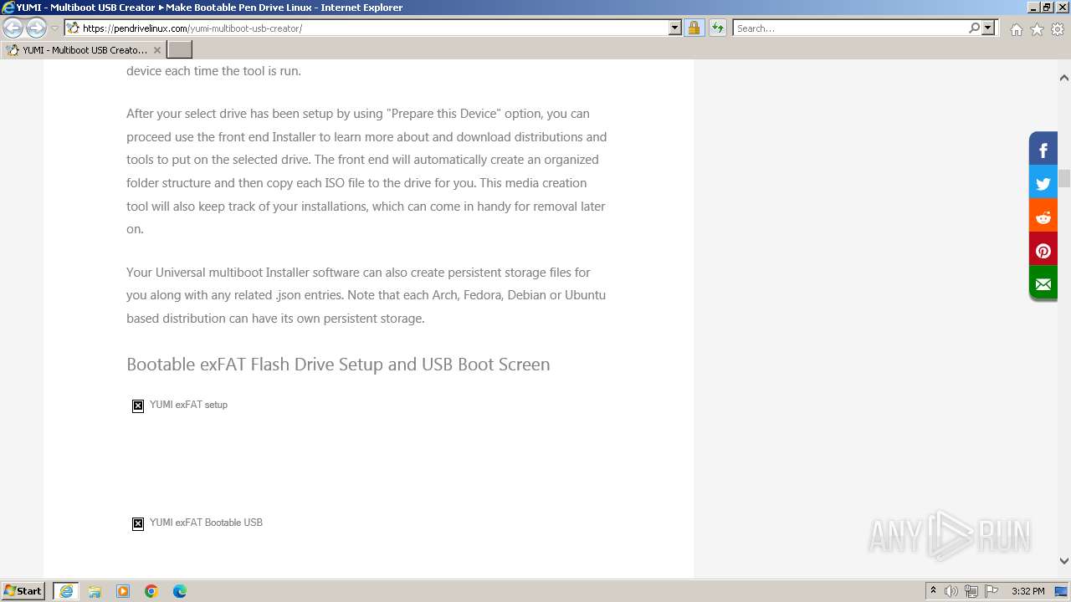Launch Microsoft Edge from taskbar
This screenshot has width=1071, height=602.
pyautogui.click(x=180, y=591)
